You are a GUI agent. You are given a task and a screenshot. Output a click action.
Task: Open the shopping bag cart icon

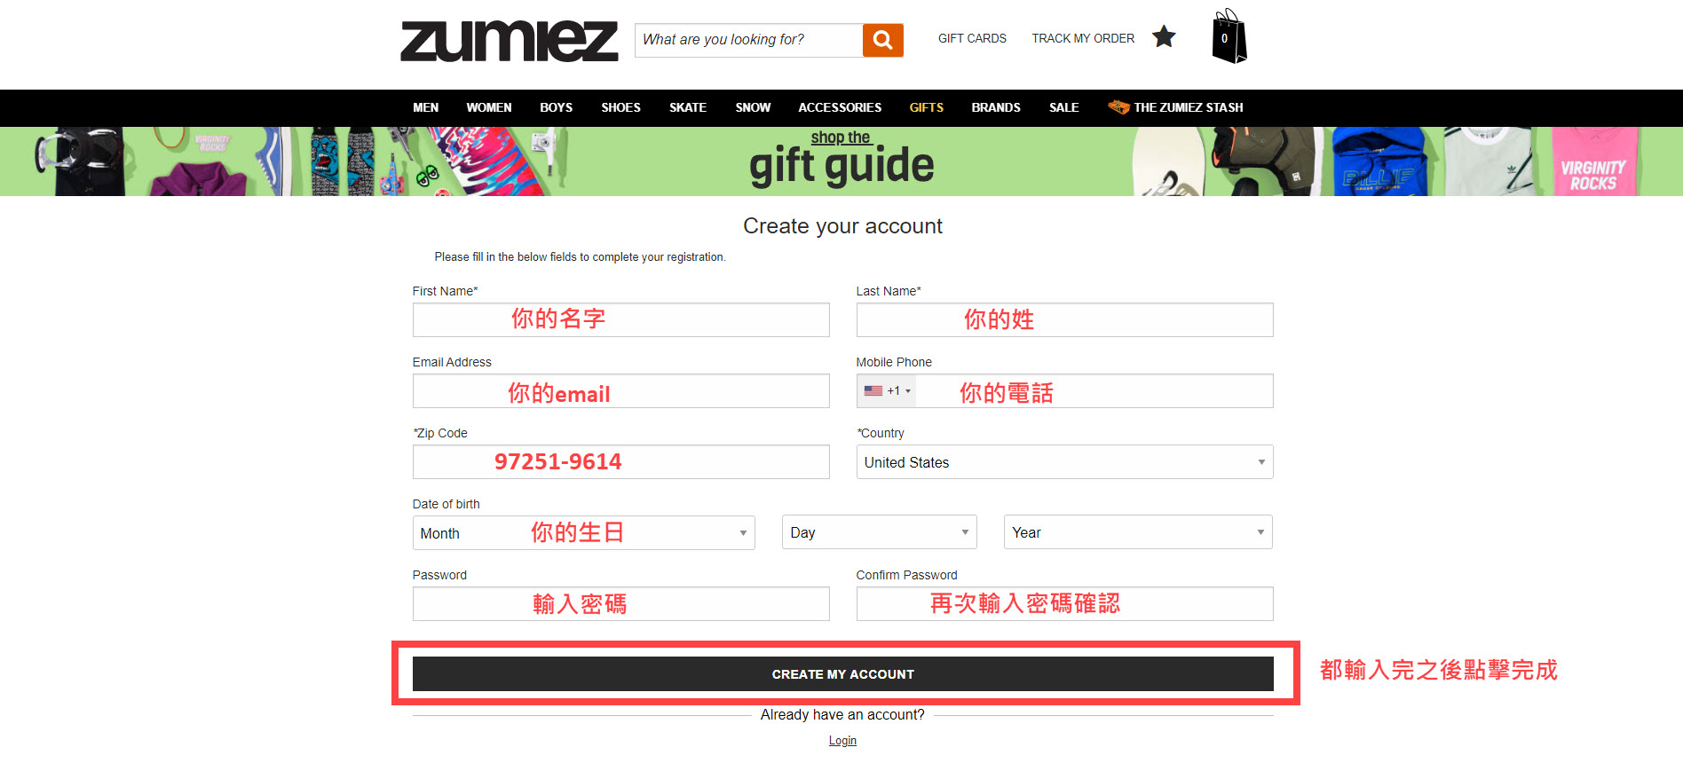coord(1229,37)
